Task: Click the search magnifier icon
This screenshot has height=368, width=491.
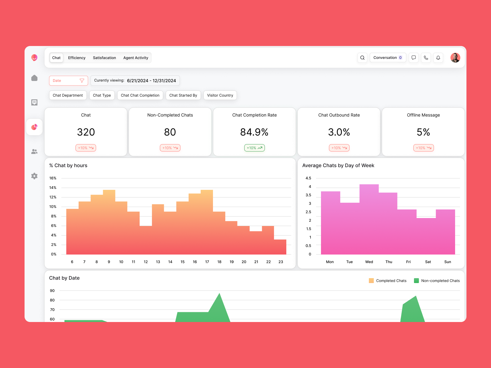Action: click(x=362, y=58)
